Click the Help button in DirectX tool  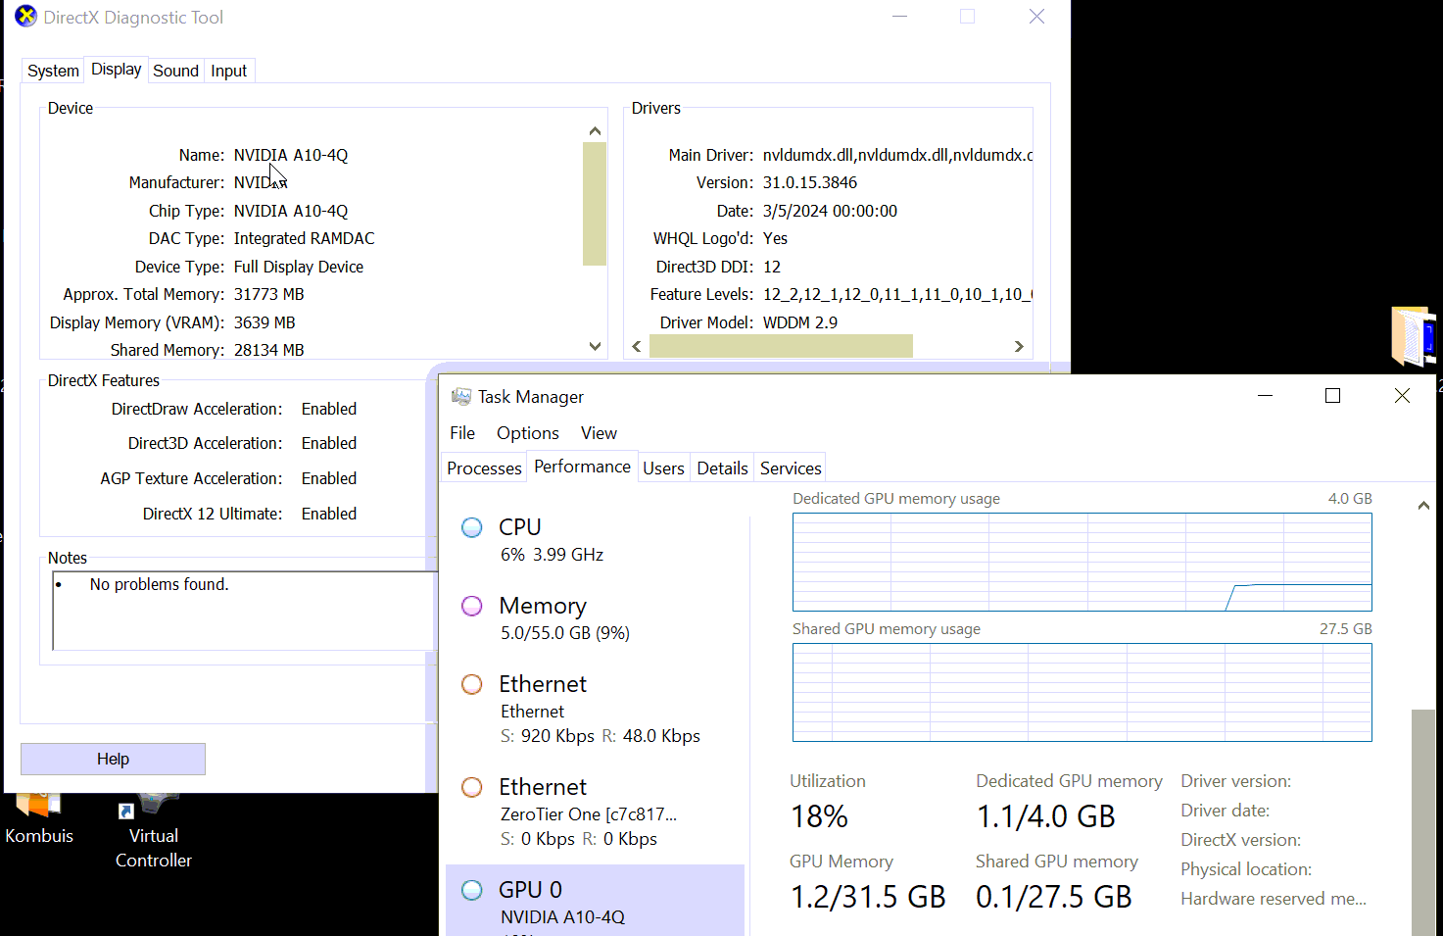tap(113, 759)
